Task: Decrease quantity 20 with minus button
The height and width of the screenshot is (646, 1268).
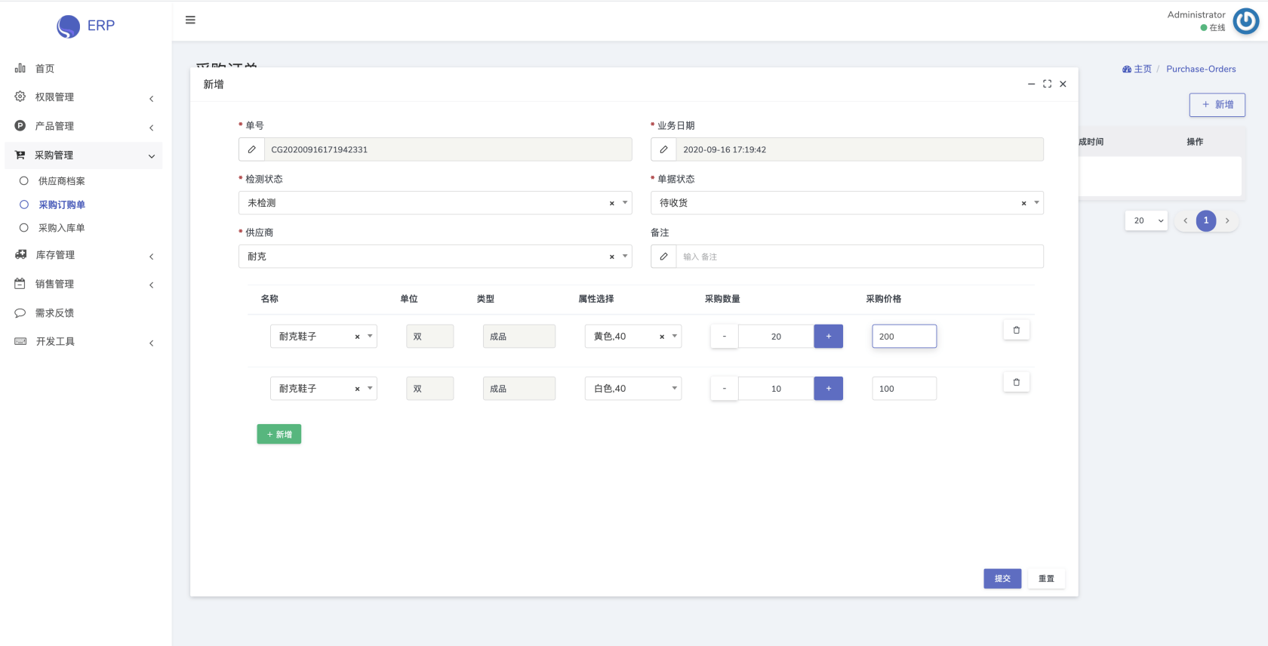Action: tap(725, 337)
